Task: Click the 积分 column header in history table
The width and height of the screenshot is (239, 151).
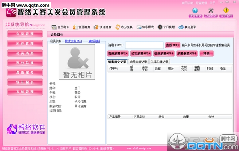Action: coord(171,69)
